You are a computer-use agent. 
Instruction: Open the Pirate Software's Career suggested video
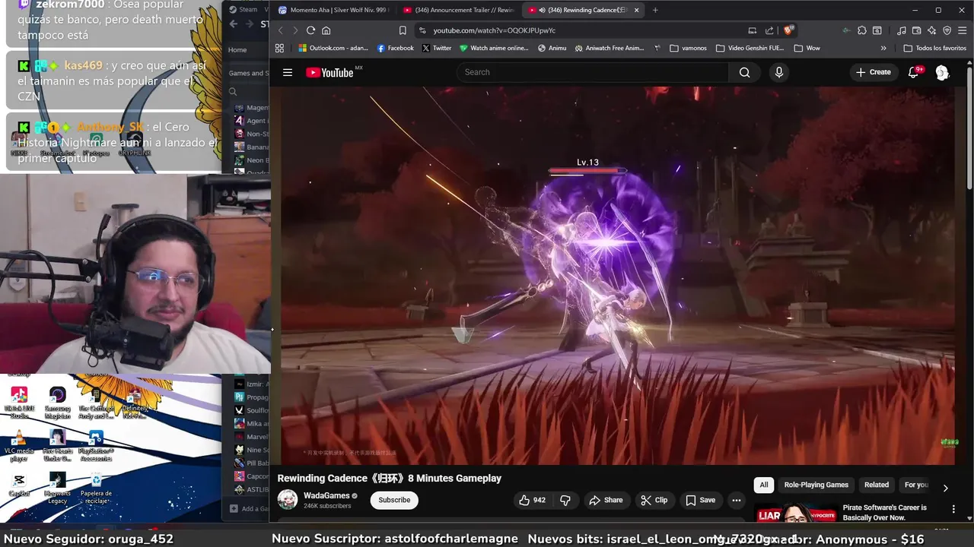pyautogui.click(x=885, y=513)
